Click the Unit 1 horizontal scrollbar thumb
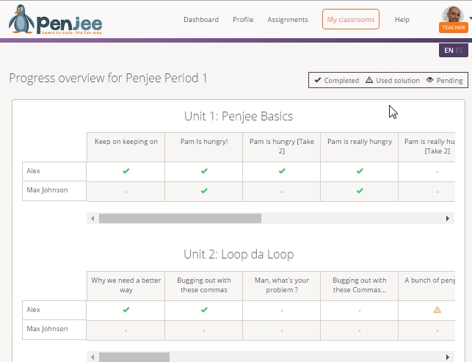The height and width of the screenshot is (362, 472). [x=180, y=218]
